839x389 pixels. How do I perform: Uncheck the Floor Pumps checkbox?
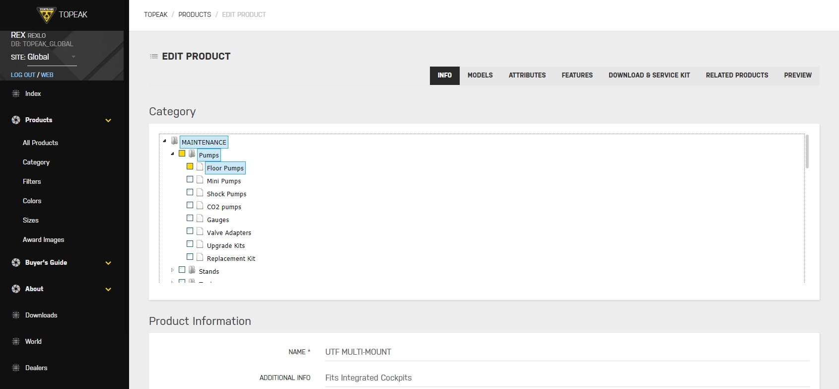[x=190, y=166]
